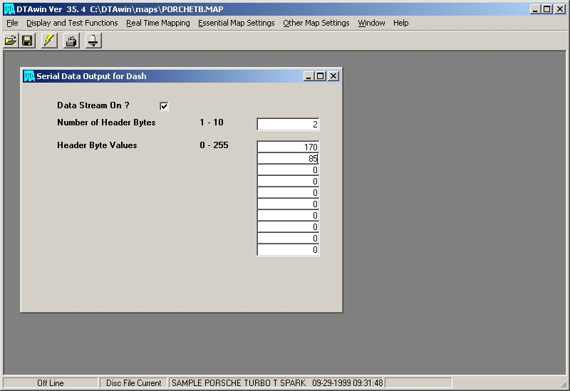Click the DTAwin application icon in title bar
Image resolution: width=570 pixels, height=391 pixels.
[x=9, y=9]
